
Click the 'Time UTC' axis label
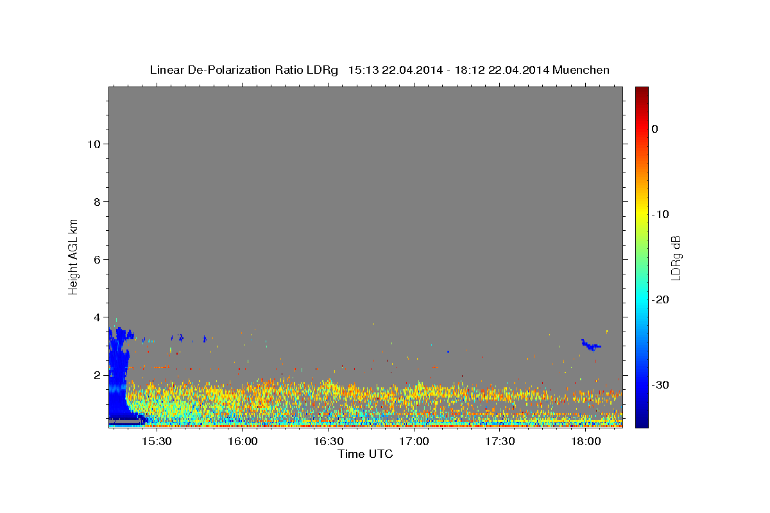365,454
